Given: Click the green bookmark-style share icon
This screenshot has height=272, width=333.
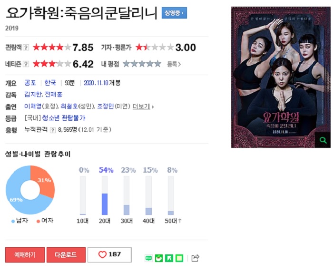Looking at the screenshot, I should tap(169, 258).
